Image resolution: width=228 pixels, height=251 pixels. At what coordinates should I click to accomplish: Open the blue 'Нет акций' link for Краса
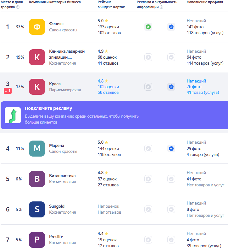(196, 81)
